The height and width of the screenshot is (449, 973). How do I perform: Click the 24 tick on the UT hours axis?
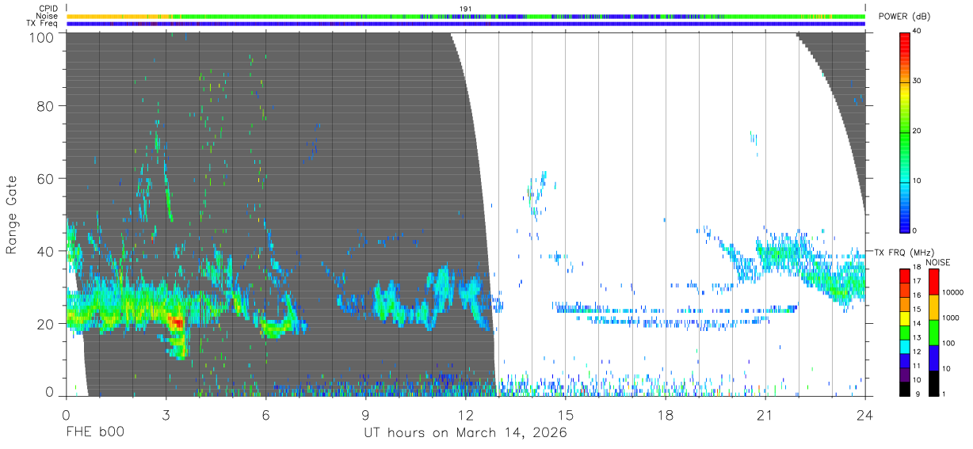point(864,415)
